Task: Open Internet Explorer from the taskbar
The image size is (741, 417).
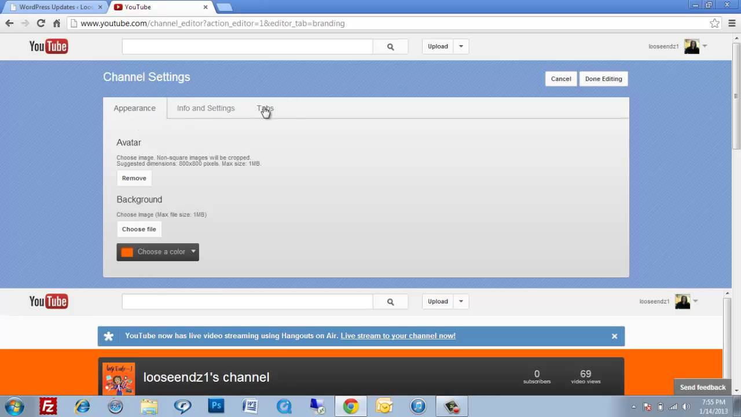Action: (82, 406)
